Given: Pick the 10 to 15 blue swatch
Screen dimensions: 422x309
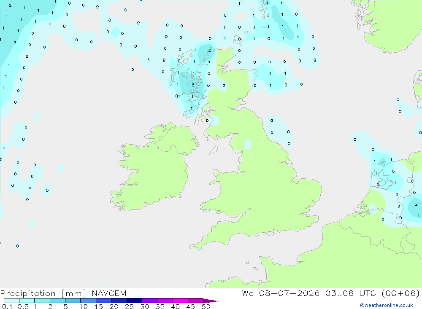Looking at the screenshot, I should 88,301.
